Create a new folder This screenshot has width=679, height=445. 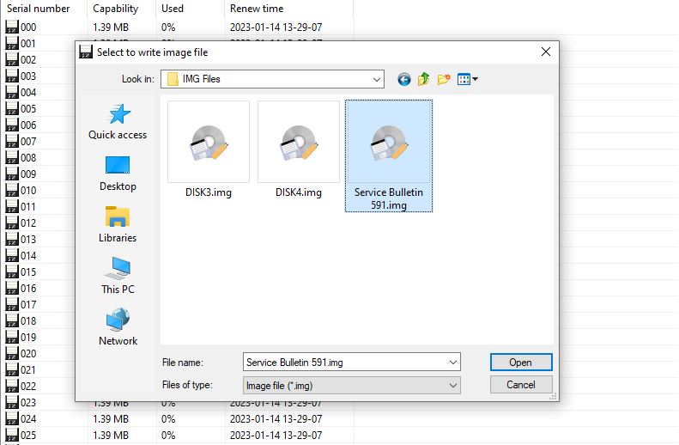pyautogui.click(x=444, y=79)
